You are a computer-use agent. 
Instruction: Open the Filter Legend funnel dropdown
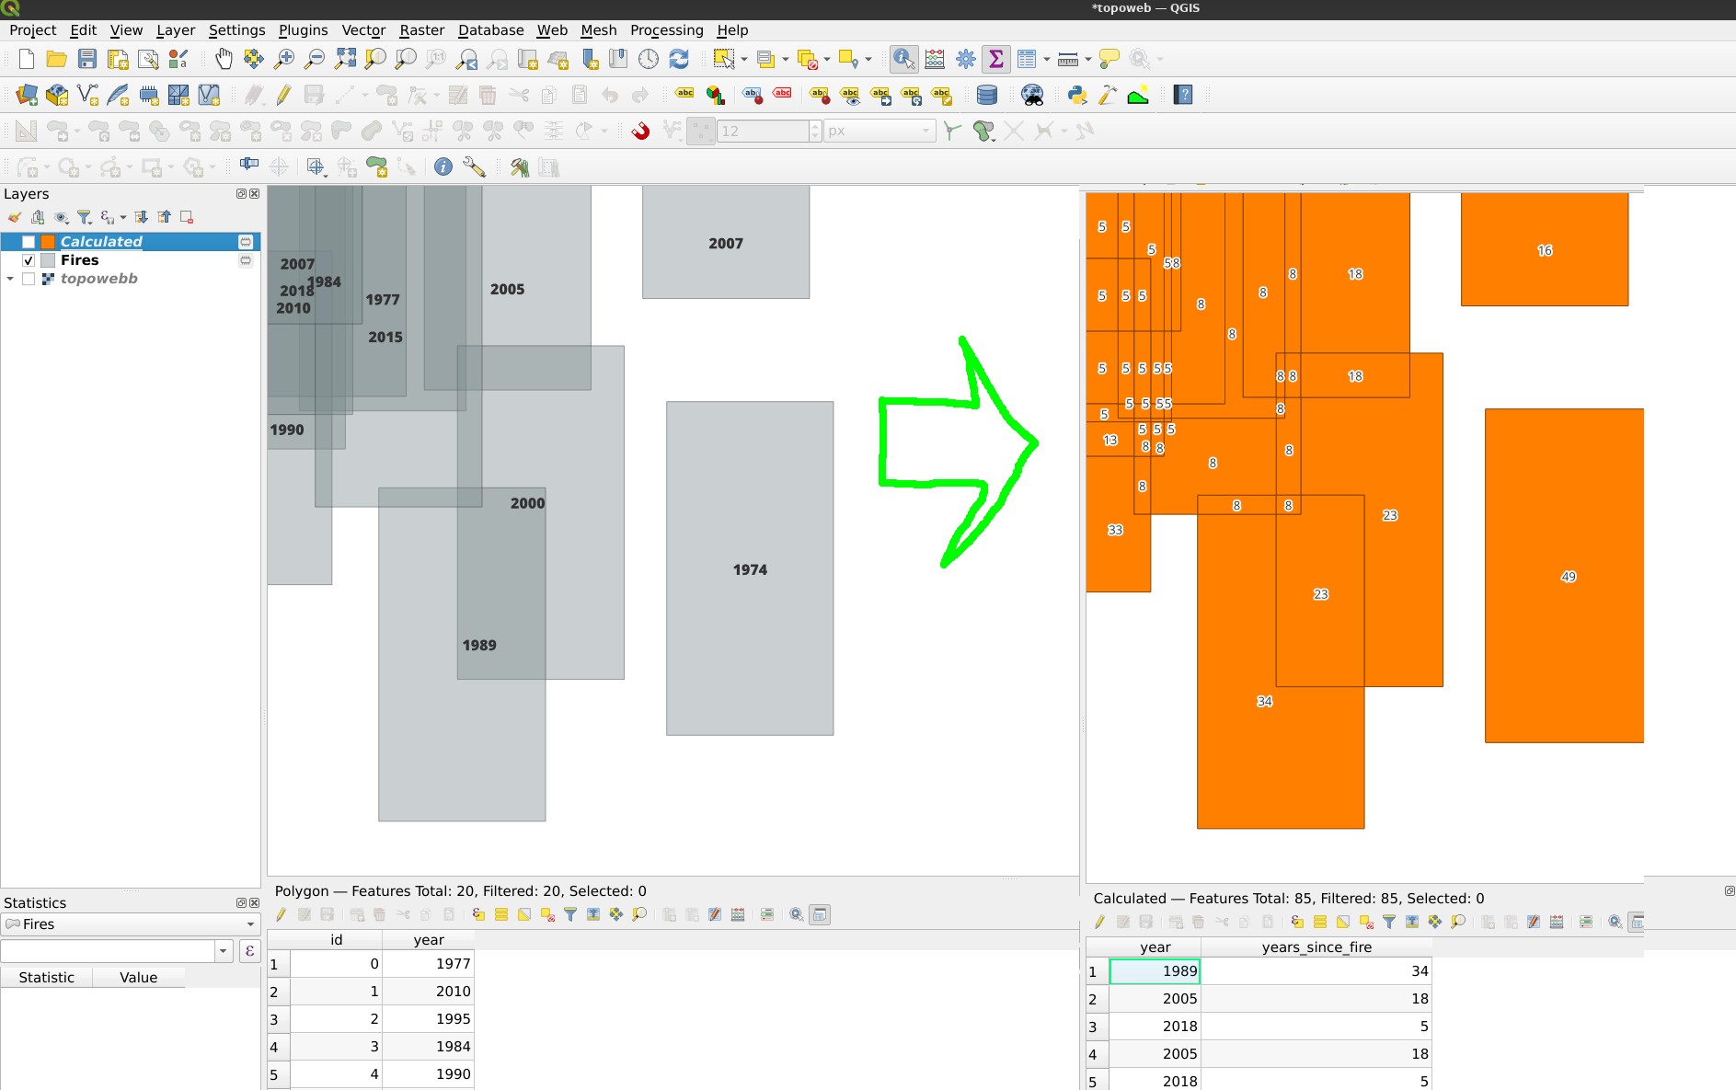(86, 217)
